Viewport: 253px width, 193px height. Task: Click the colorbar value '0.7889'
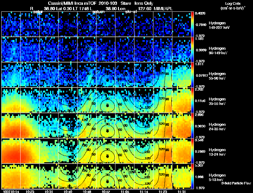[x=200, y=151]
